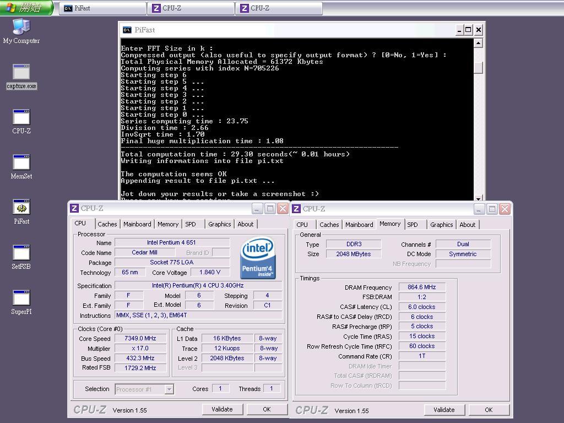Select the SetFSB desktop shortcut icon

pos(21,257)
